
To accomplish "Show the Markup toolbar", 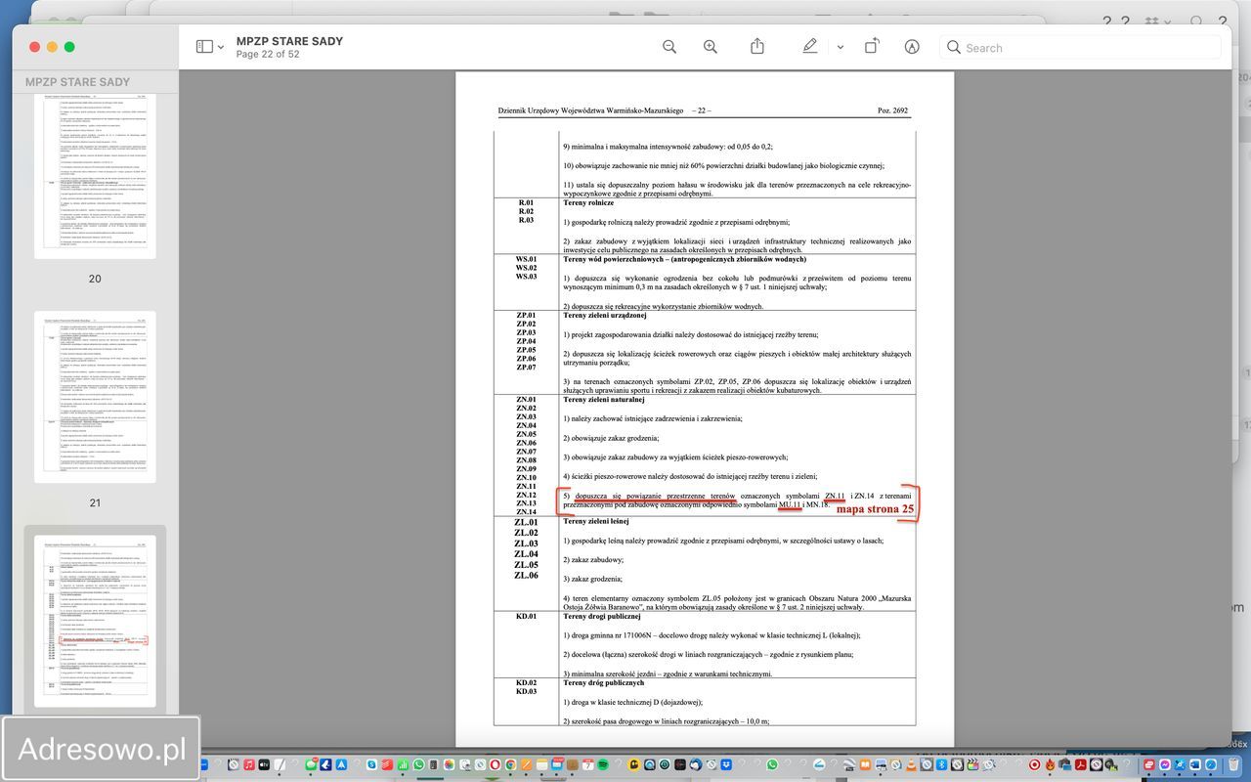I will [912, 47].
